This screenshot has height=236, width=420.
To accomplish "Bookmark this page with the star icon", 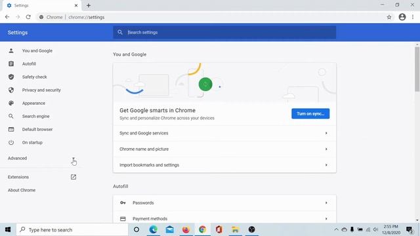I will click(389, 17).
